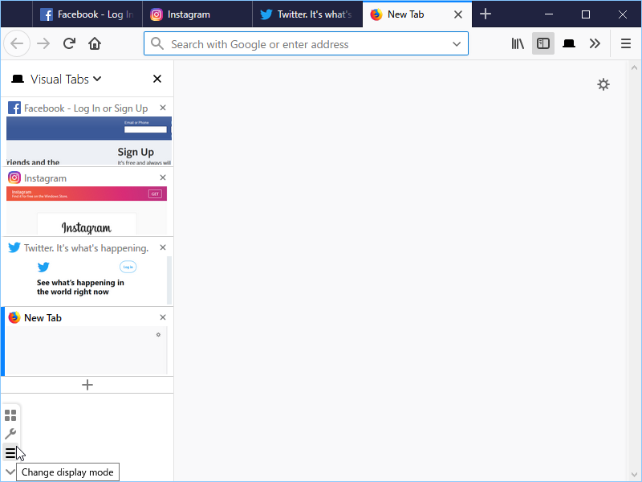Open a new tab from tab strip plus
The width and height of the screenshot is (642, 482).
click(x=486, y=14)
